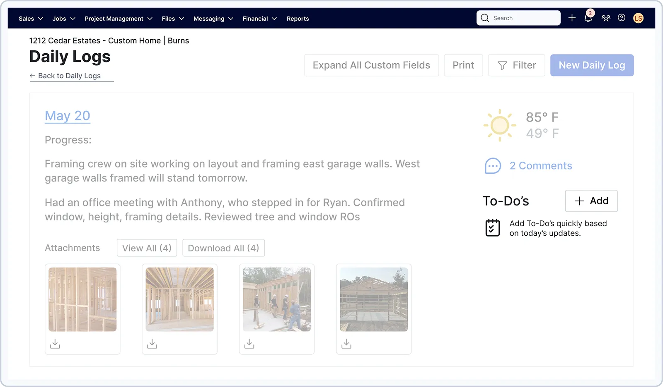Download the first framing photo attachment

click(x=55, y=344)
